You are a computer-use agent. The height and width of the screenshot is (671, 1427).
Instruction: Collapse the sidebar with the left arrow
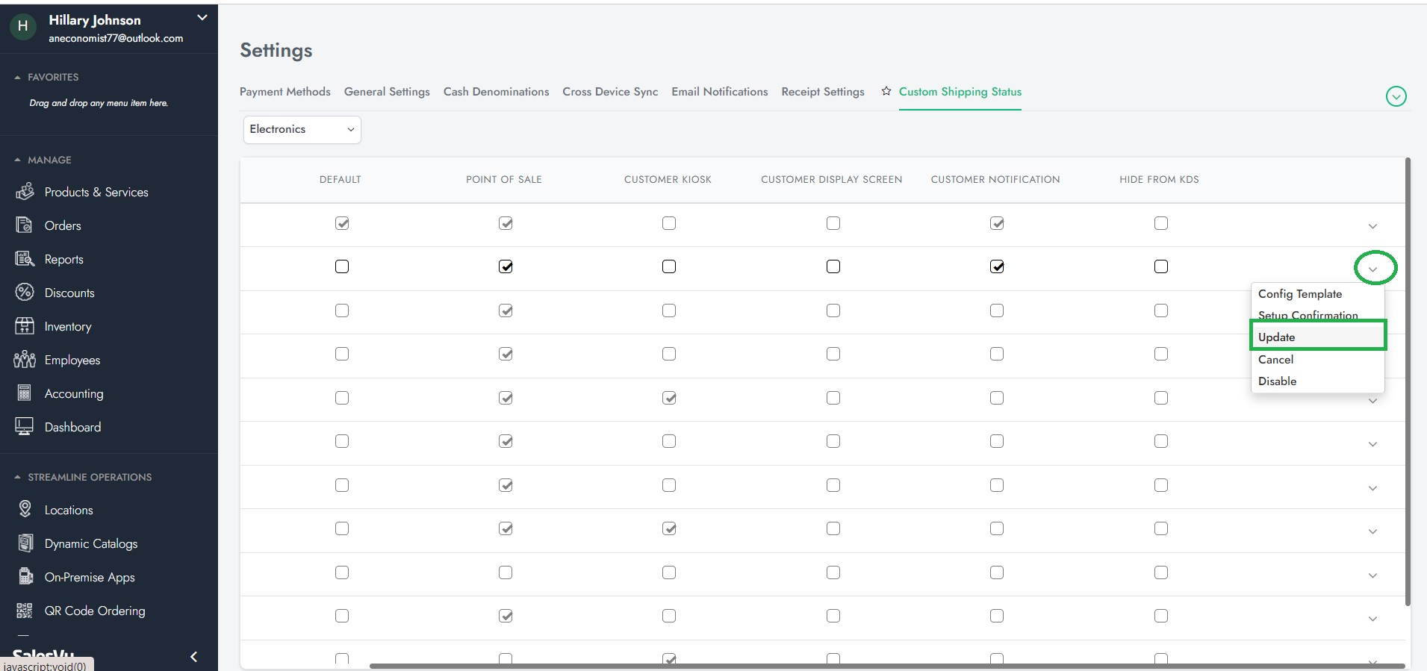pyautogui.click(x=194, y=657)
